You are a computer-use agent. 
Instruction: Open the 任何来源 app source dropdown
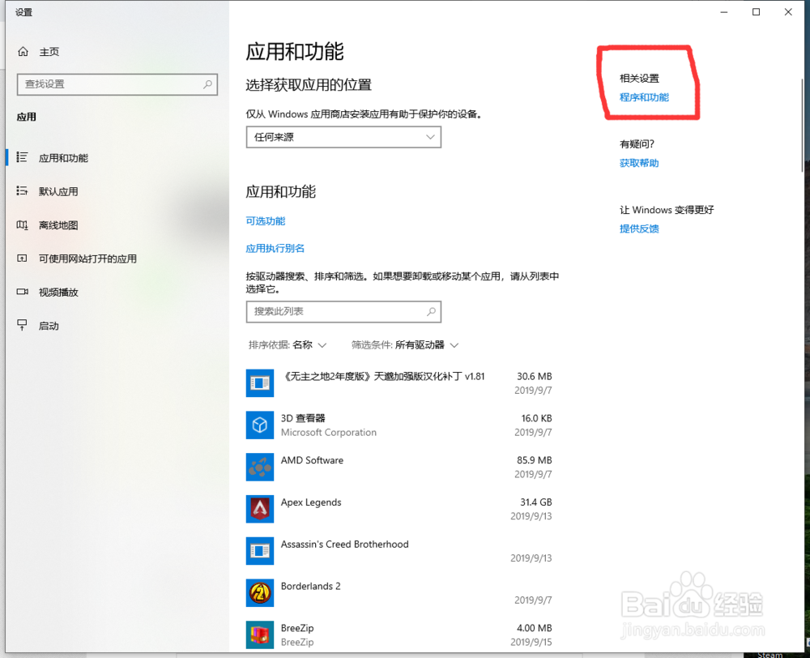[343, 137]
